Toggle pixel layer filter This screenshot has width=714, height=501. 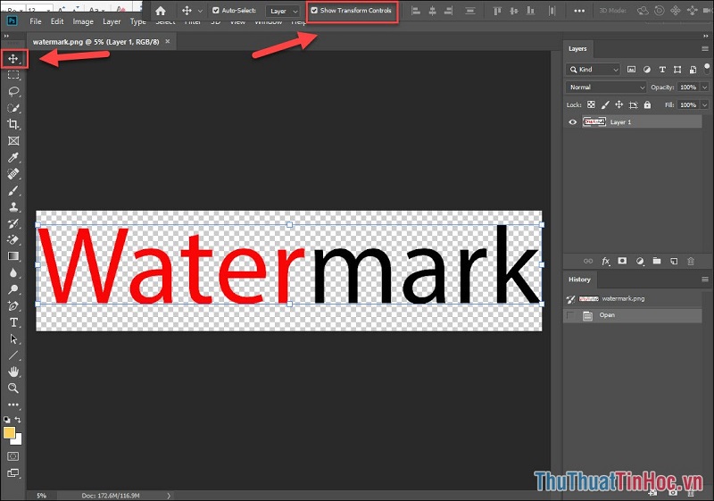coord(631,70)
